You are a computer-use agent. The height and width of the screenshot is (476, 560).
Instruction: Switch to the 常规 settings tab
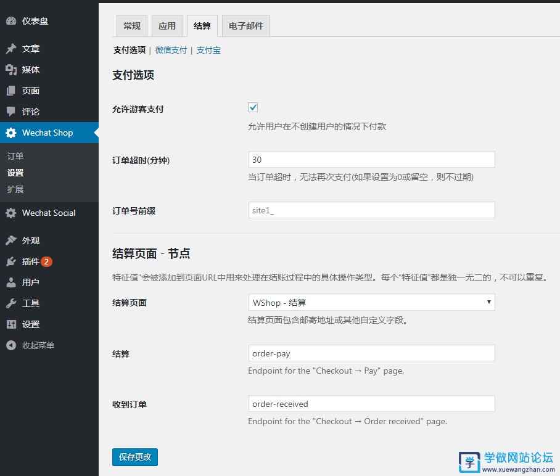(131, 25)
